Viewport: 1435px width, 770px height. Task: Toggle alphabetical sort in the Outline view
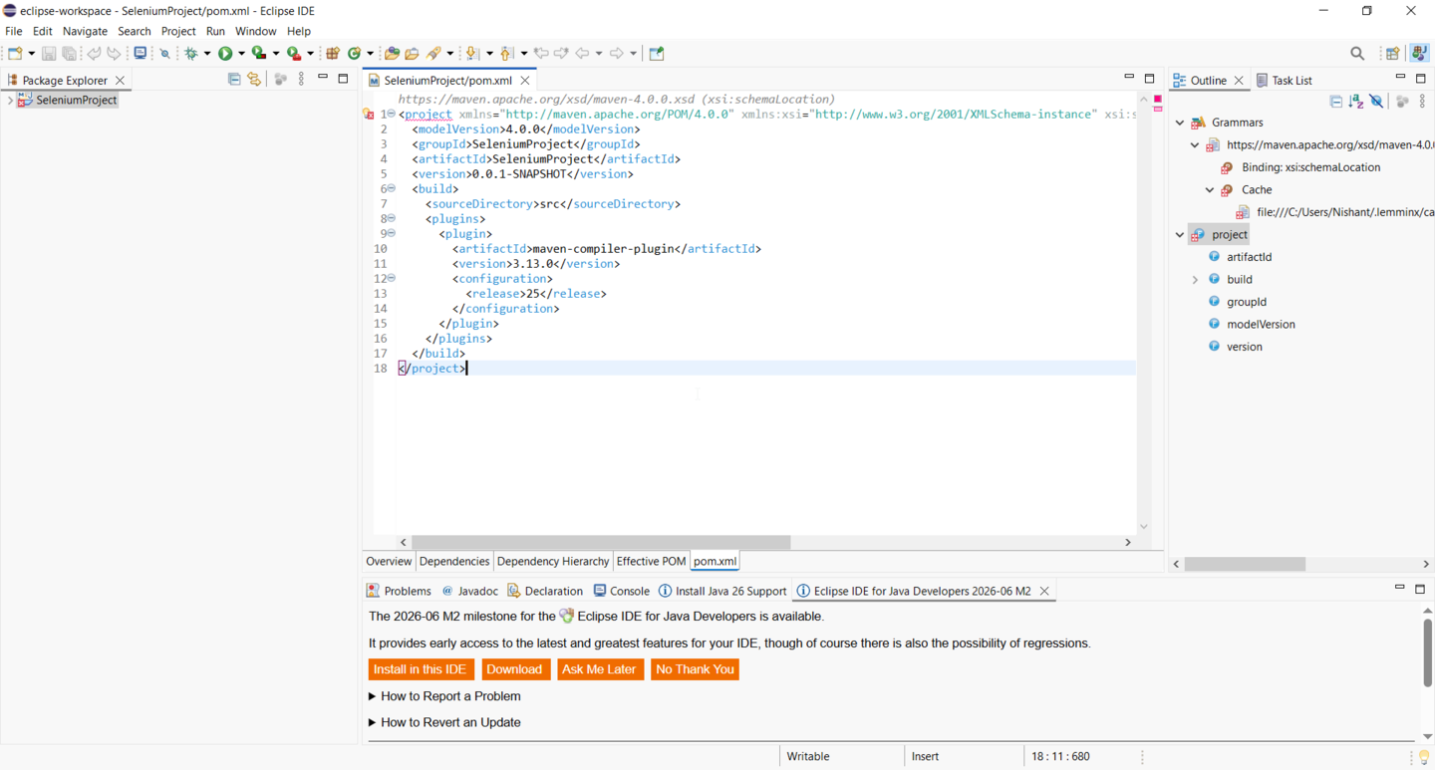pyautogui.click(x=1356, y=102)
